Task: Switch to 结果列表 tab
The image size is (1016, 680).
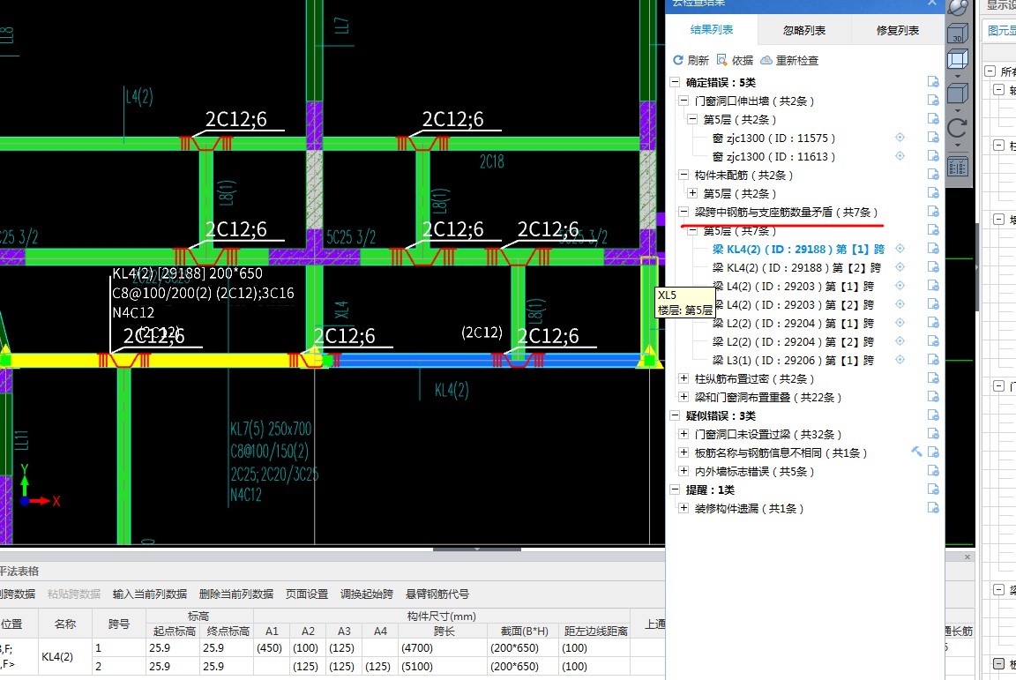Action: click(x=712, y=30)
